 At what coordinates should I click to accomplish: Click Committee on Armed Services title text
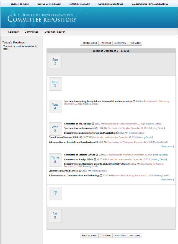(64, 171)
